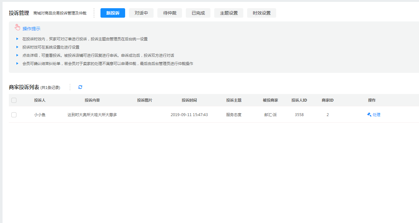Go to the 待仲裁 tab
Image resolution: width=419 pixels, height=223 pixels.
pos(170,13)
